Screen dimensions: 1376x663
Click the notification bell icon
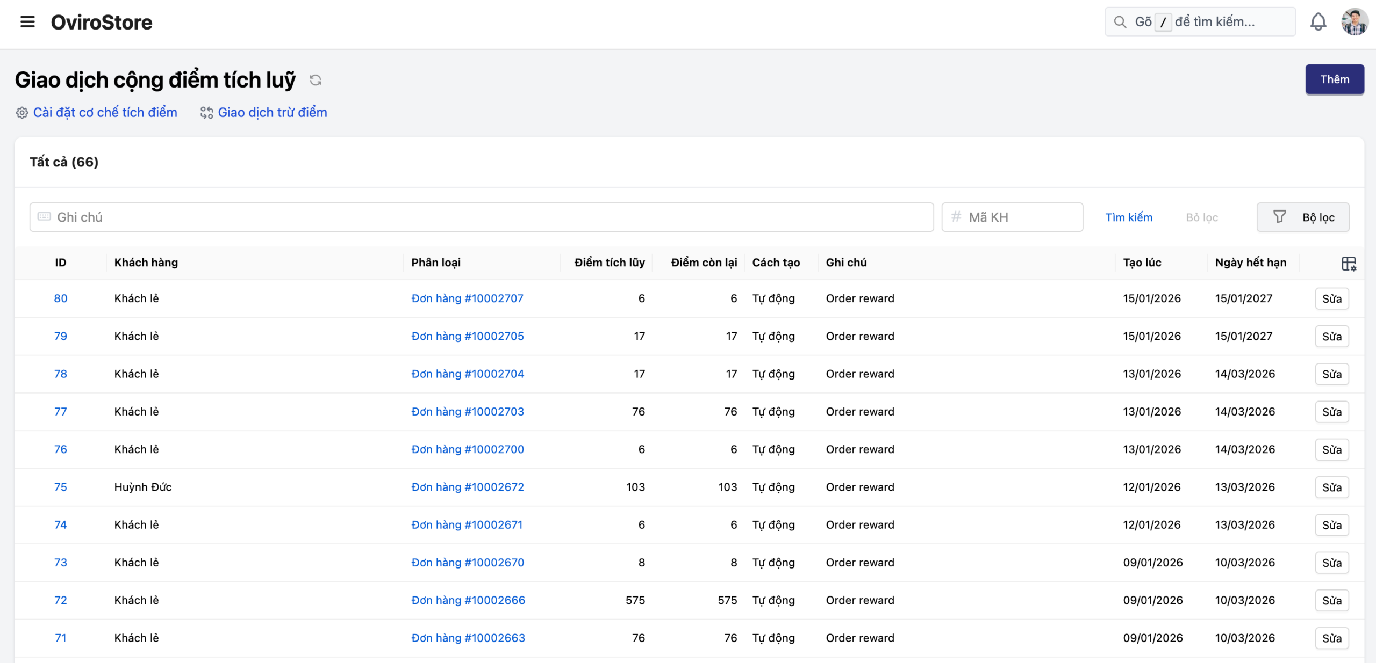tap(1318, 22)
